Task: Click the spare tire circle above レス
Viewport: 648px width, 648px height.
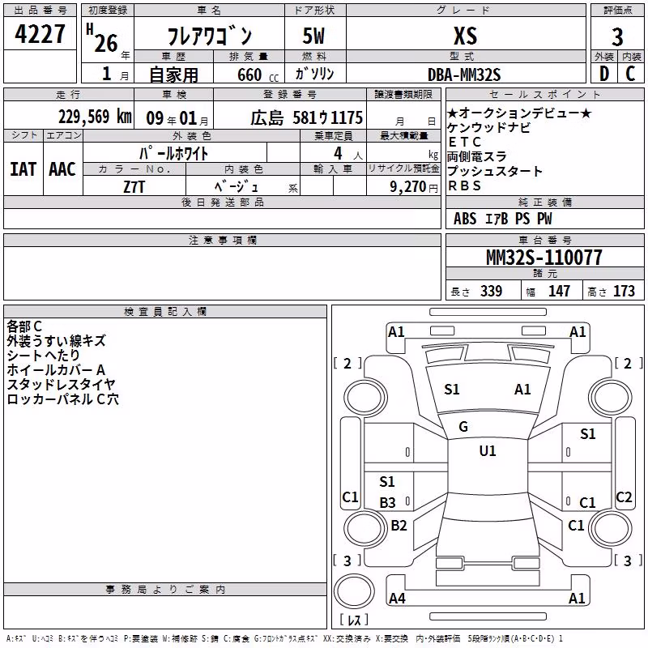Action: pyautogui.click(x=354, y=592)
